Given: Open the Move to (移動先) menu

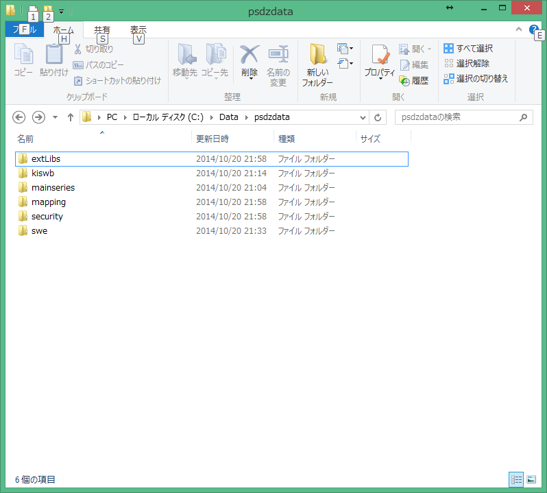Looking at the screenshot, I should 185,61.
